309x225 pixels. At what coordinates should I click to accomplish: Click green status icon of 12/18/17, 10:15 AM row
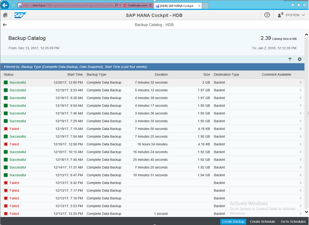point(6,152)
